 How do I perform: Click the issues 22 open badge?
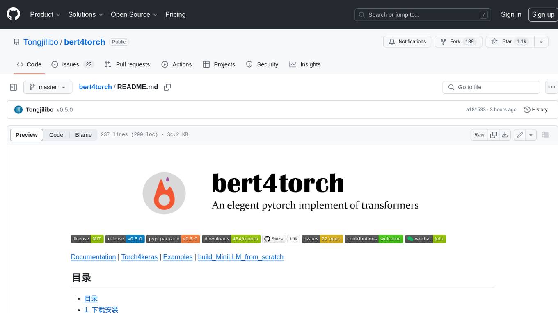322,239
